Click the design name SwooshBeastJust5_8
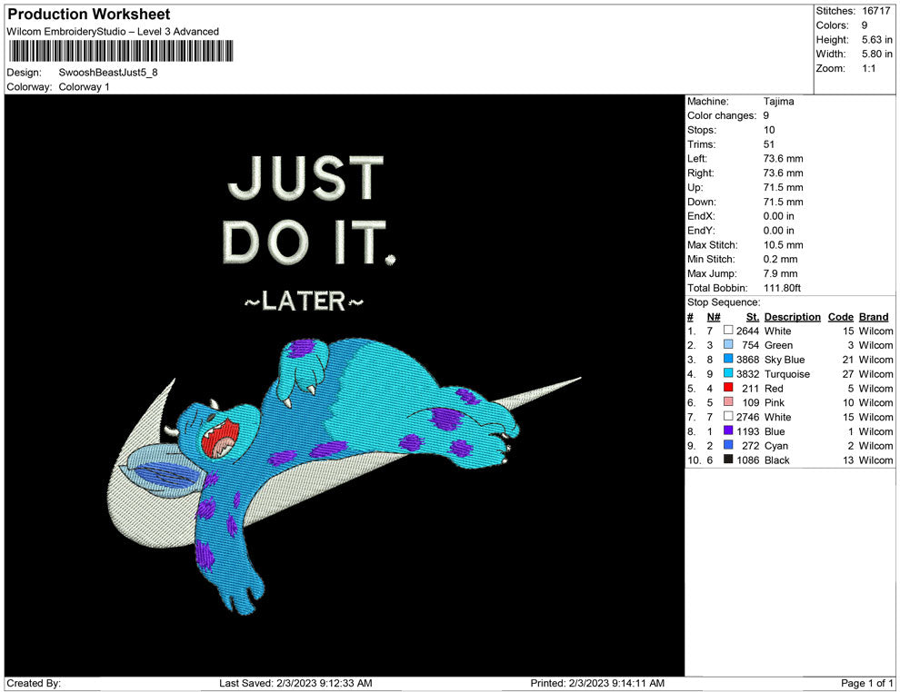Viewport: 900px width, 692px height. (108, 73)
